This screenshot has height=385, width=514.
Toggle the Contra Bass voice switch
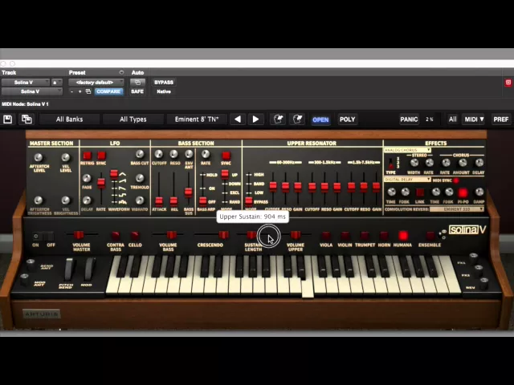tap(116, 235)
